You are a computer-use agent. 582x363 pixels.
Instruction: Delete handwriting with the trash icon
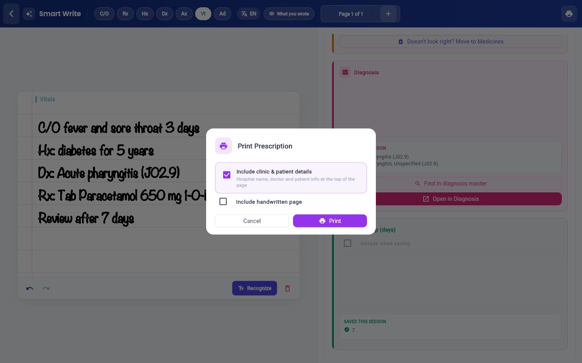(287, 288)
